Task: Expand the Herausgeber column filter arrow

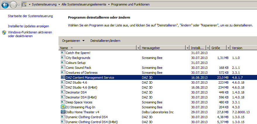Action: click(x=187, y=48)
